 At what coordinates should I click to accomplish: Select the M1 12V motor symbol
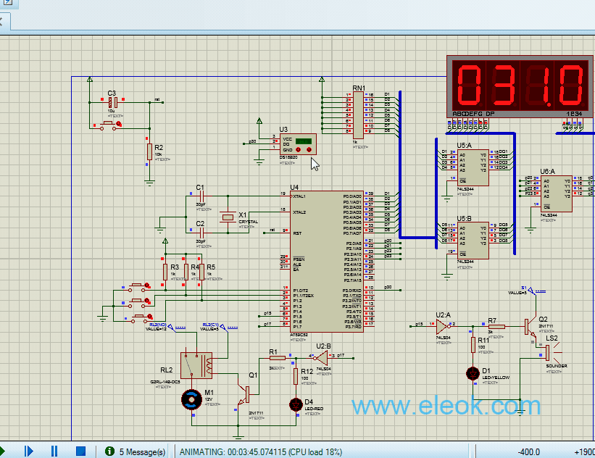pyautogui.click(x=191, y=399)
